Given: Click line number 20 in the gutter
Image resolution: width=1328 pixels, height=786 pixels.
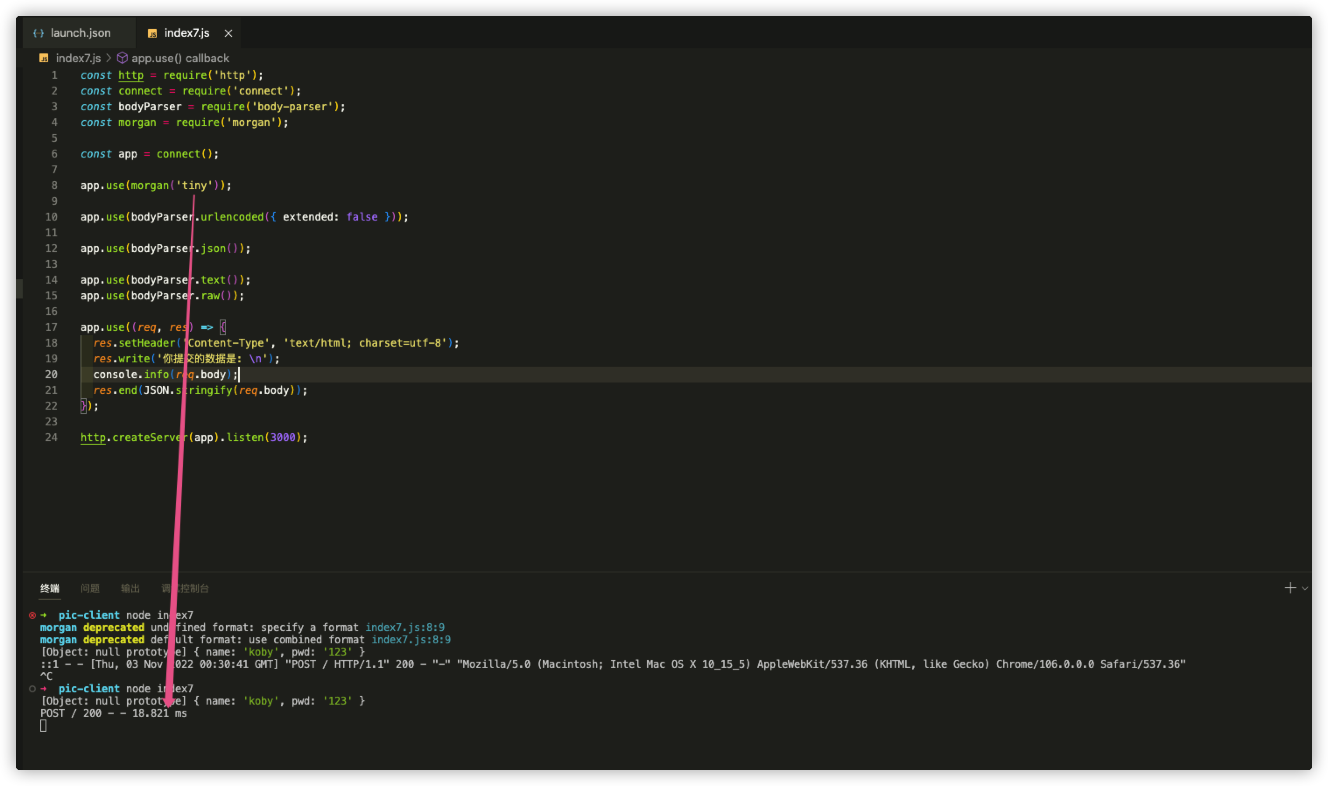Looking at the screenshot, I should [x=51, y=375].
